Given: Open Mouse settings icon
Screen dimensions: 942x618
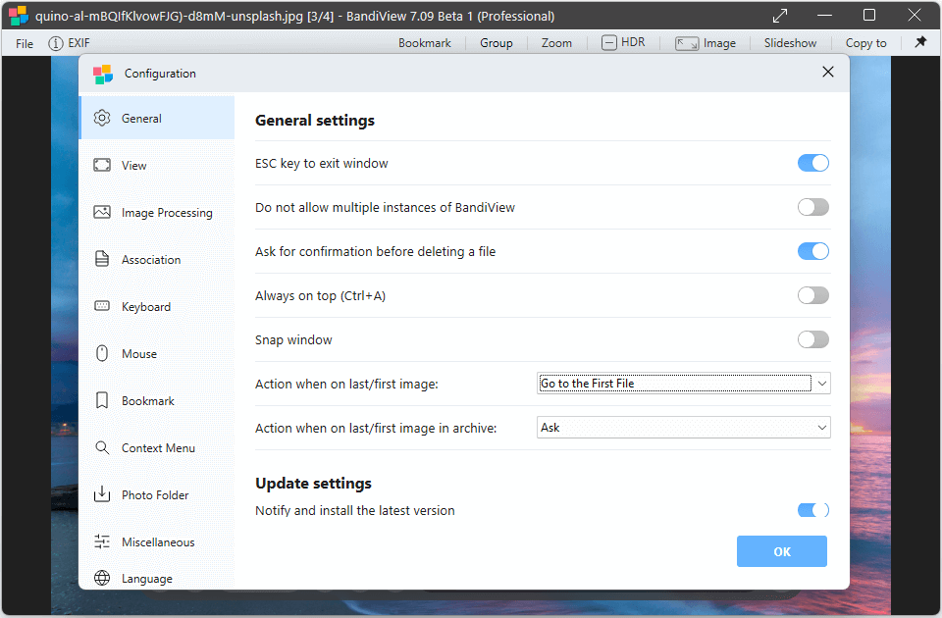Looking at the screenshot, I should [102, 354].
